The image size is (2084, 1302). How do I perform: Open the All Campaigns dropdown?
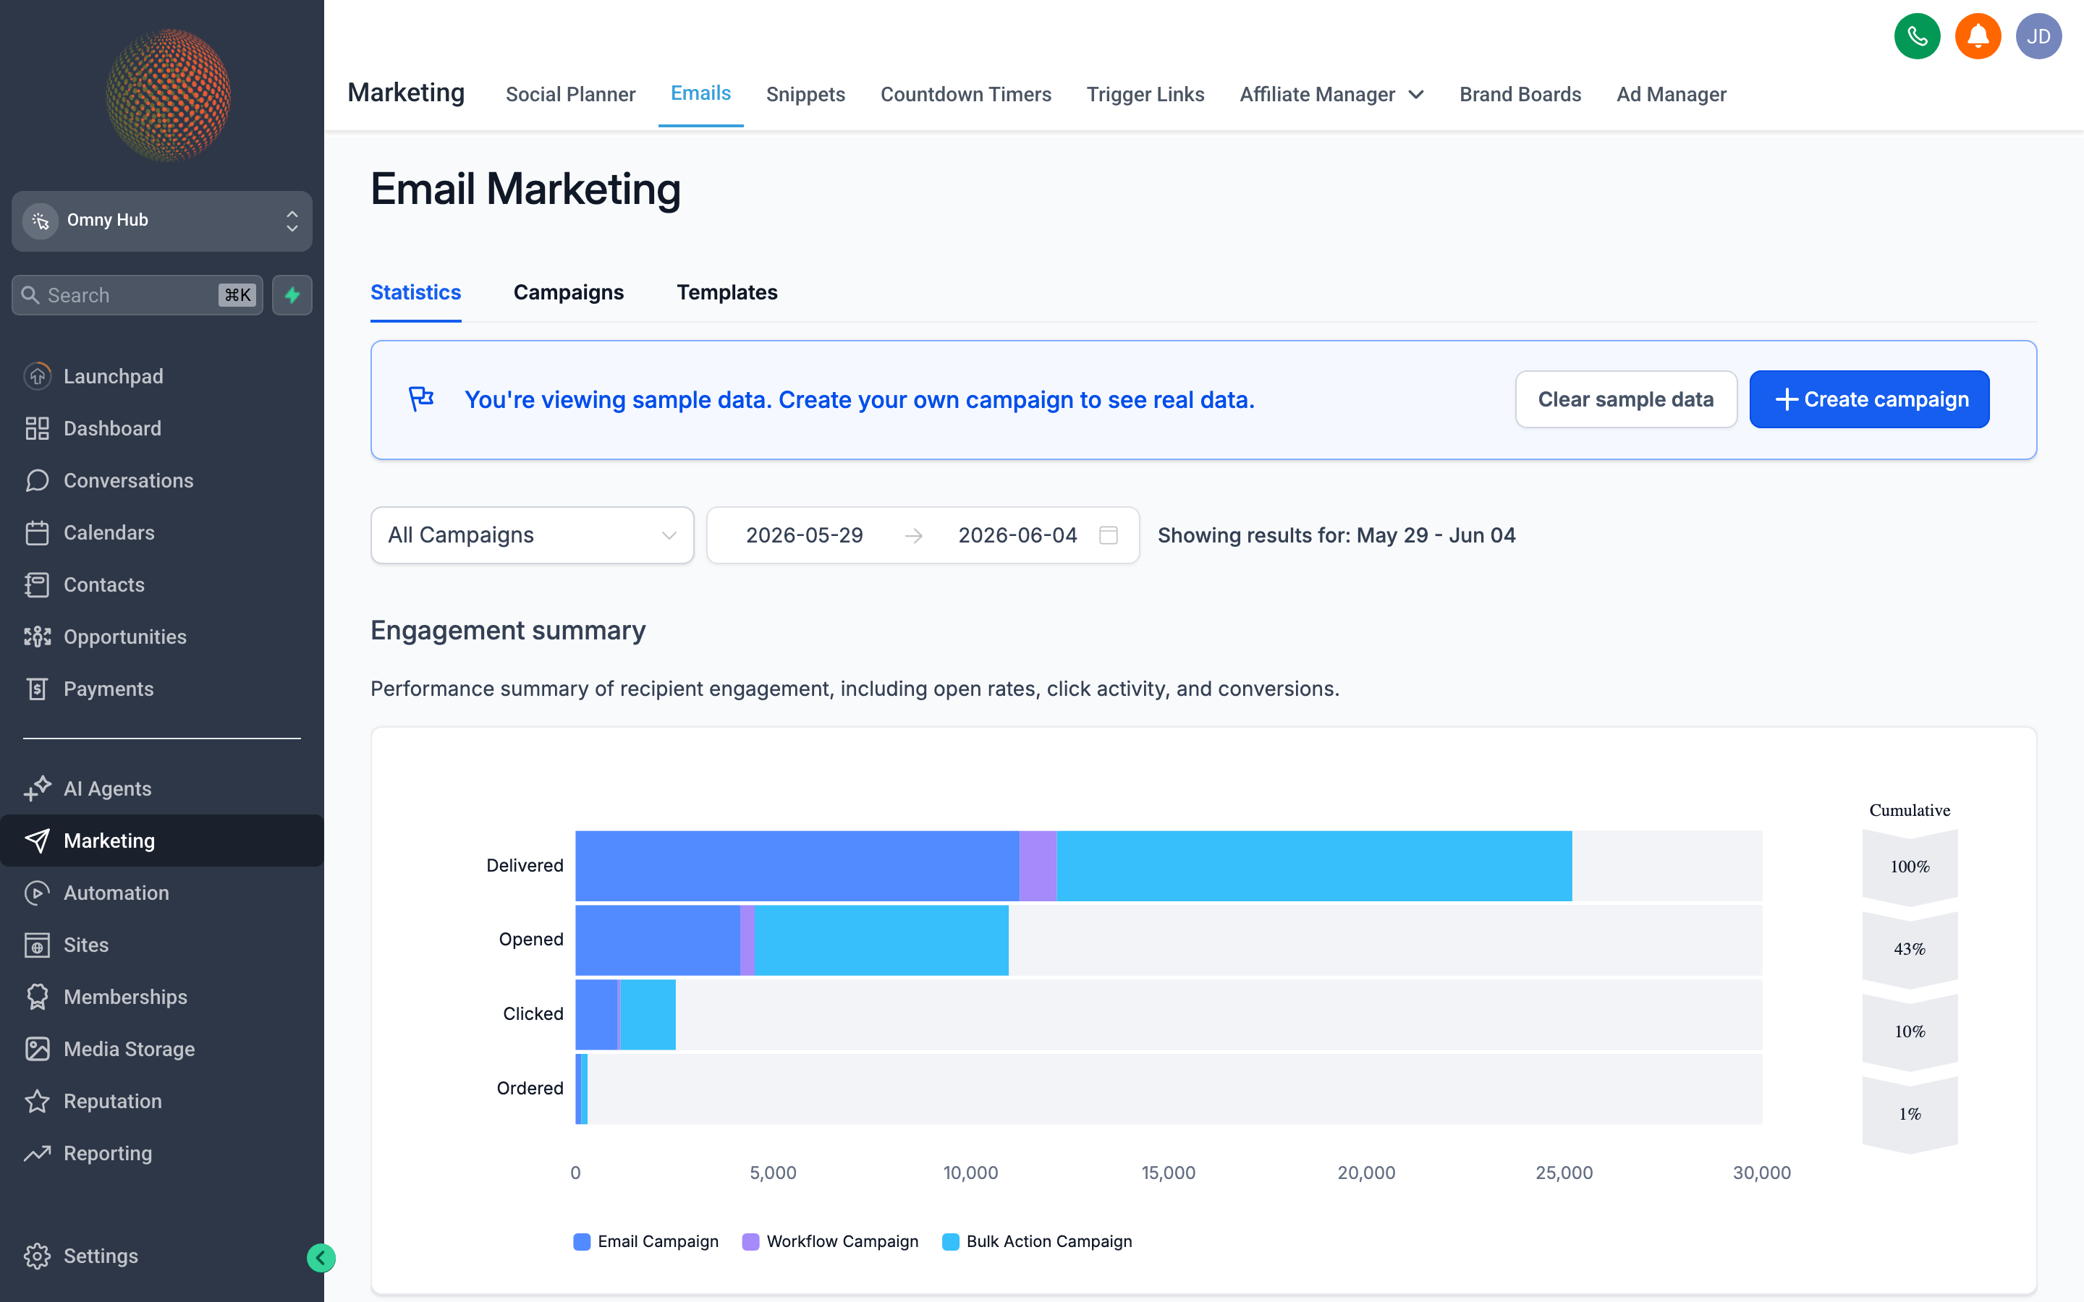click(532, 535)
